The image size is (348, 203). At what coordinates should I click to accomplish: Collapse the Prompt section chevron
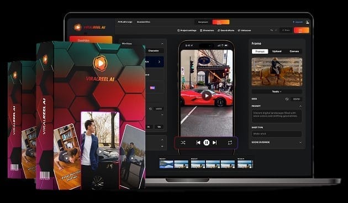click(x=300, y=106)
